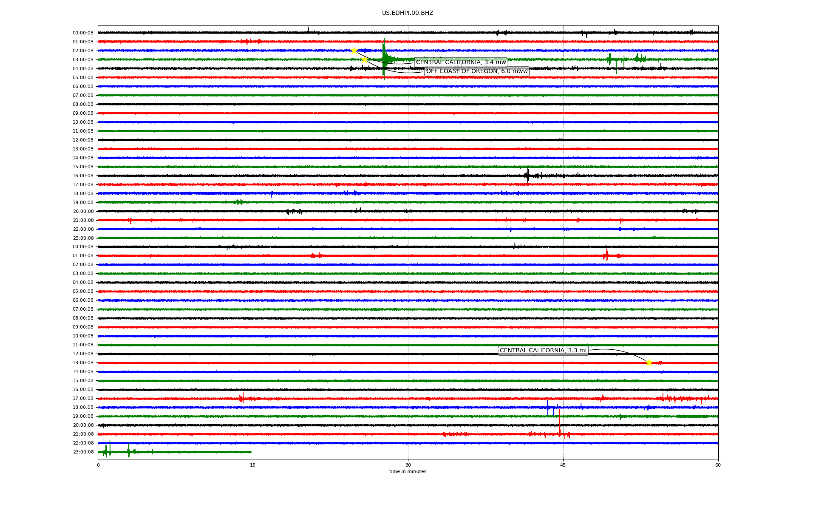Click the OFF COAST OF OREGON, 6.0 mww label
The height and width of the screenshot is (510, 816).
[476, 71]
